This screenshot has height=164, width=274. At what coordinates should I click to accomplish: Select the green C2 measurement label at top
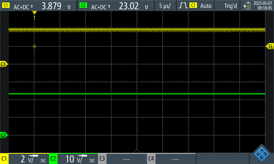click(83, 5)
